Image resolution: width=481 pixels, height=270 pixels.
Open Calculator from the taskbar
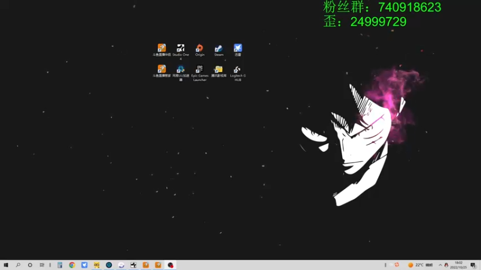(x=60, y=265)
